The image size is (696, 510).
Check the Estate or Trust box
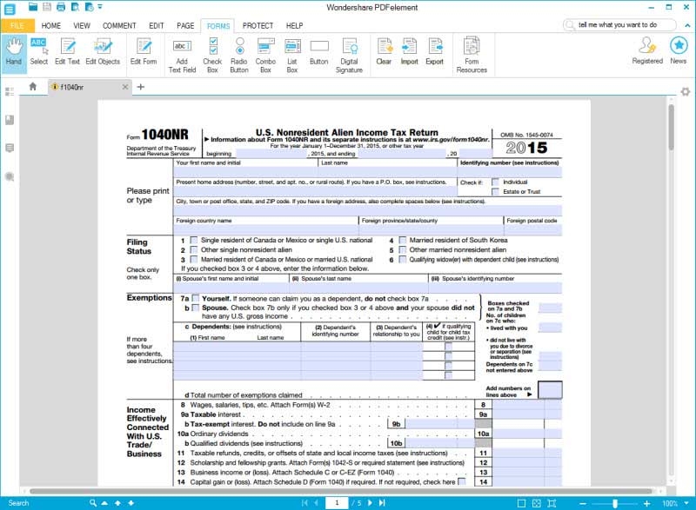[x=496, y=193]
